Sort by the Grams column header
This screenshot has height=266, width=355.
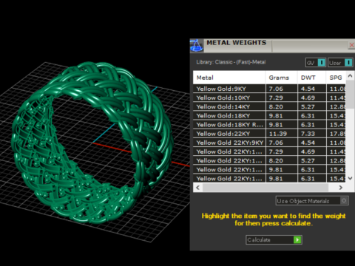[x=282, y=78]
